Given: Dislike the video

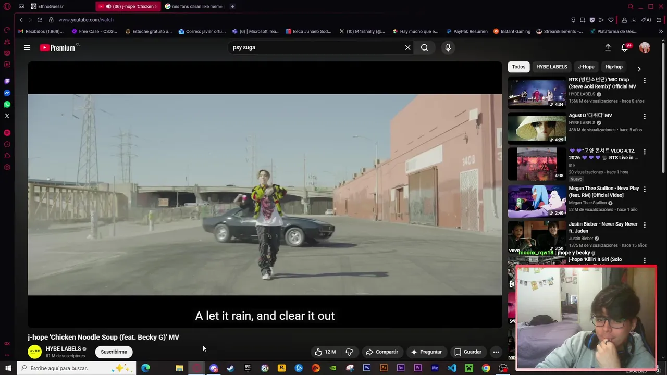Looking at the screenshot, I should (x=349, y=352).
